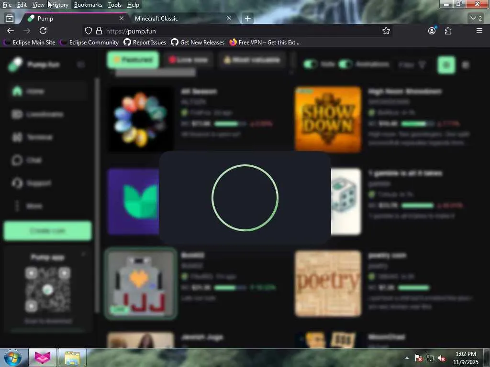Screen dimensions: 490x367
Task: Reload the pump.fun page
Action: click(x=43, y=31)
